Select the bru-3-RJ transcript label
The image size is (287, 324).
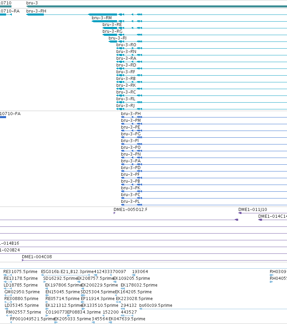pyautogui.click(x=125, y=106)
